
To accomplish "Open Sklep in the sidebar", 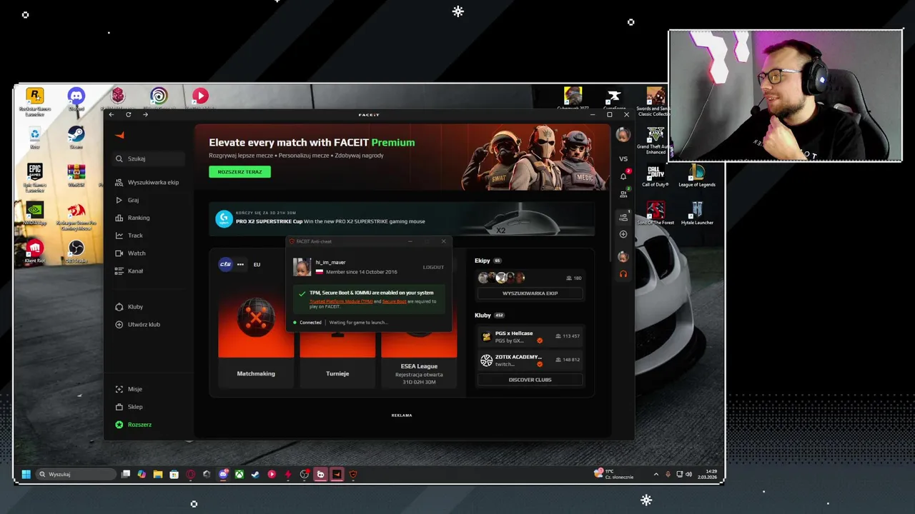I will click(x=149, y=407).
